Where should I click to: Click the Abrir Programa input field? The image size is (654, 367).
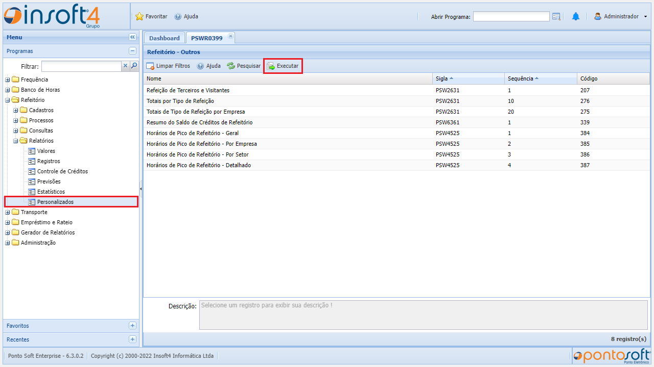(511, 16)
